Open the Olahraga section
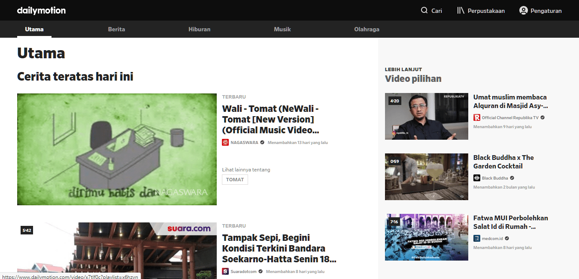 pyautogui.click(x=367, y=29)
